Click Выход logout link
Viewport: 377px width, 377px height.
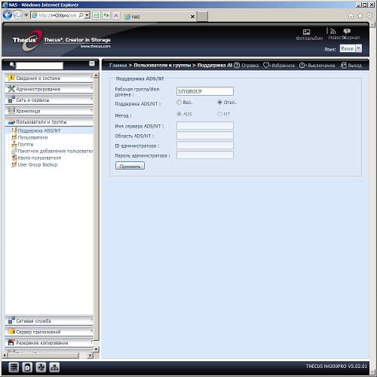(x=351, y=66)
